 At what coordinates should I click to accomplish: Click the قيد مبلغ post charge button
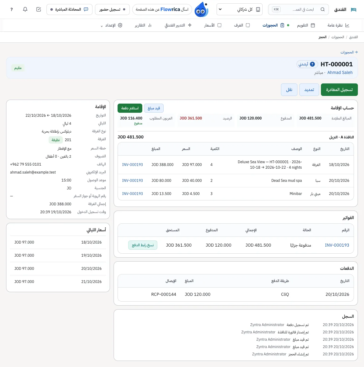154,108
